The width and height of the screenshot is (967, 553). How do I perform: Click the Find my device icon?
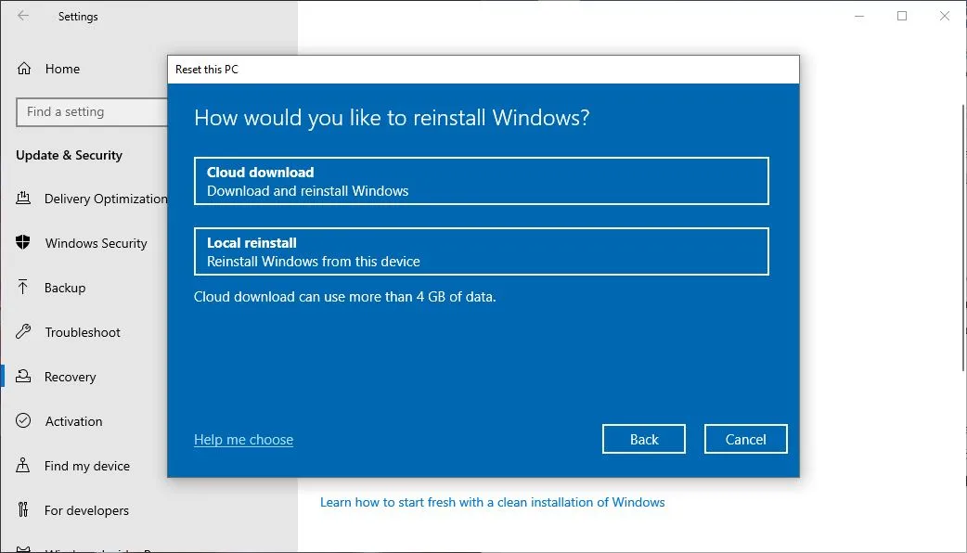pos(23,466)
